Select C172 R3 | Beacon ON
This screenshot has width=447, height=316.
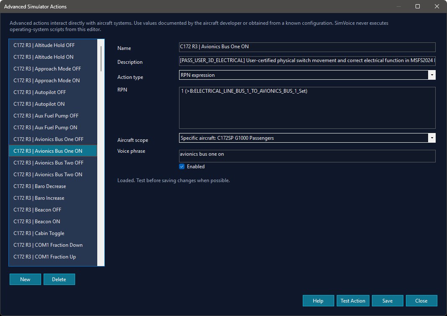point(53,222)
